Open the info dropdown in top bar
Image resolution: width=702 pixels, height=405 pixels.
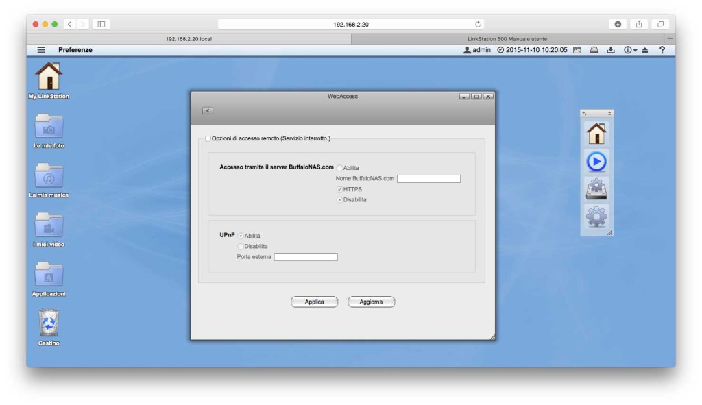coord(631,50)
